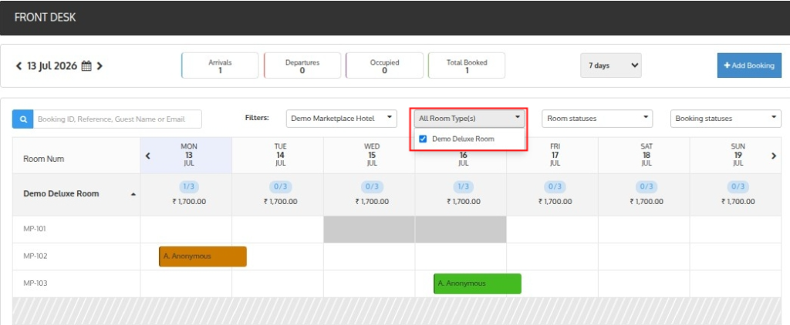Image resolution: width=790 pixels, height=325 pixels.
Task: Focus the Booking ID search field
Action: 117,119
